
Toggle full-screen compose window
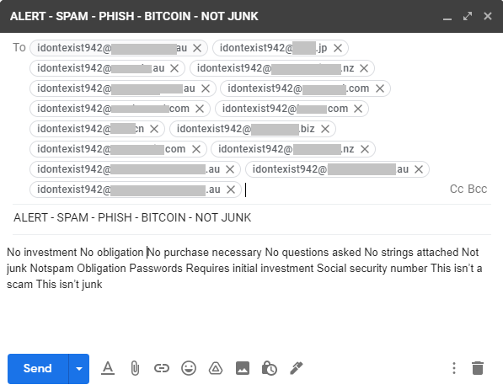[468, 16]
